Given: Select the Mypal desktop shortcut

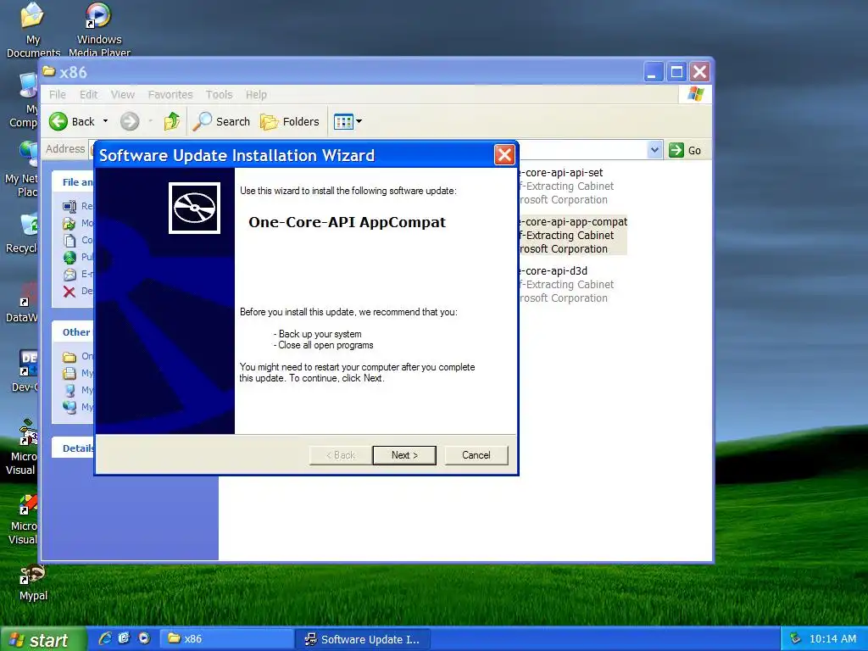Looking at the screenshot, I should point(33,582).
